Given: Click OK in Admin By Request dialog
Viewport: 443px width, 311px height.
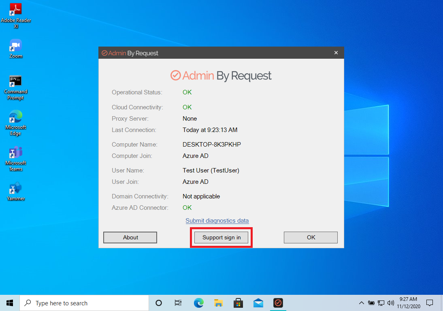Looking at the screenshot, I should tap(311, 238).
